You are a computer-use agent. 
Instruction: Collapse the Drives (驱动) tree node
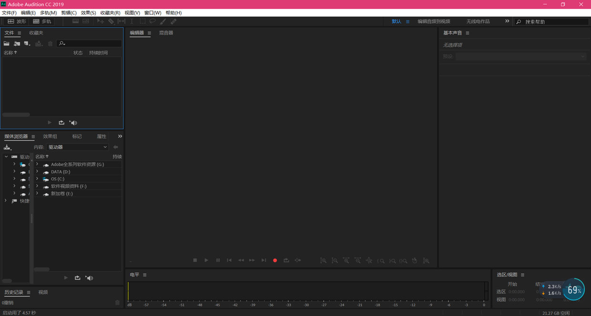coord(6,157)
